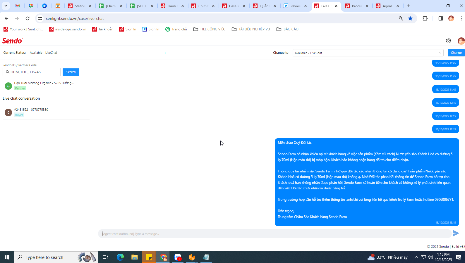This screenshot has height=263, width=465.
Task: Open Windows Start menu
Action: [7, 257]
